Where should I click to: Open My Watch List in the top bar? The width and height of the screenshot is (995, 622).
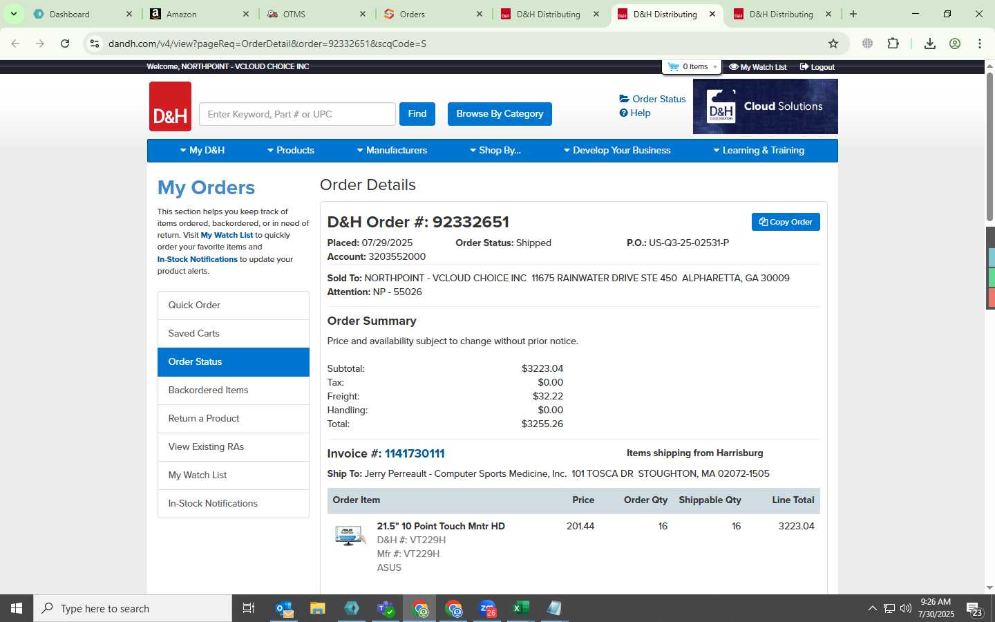pyautogui.click(x=758, y=67)
